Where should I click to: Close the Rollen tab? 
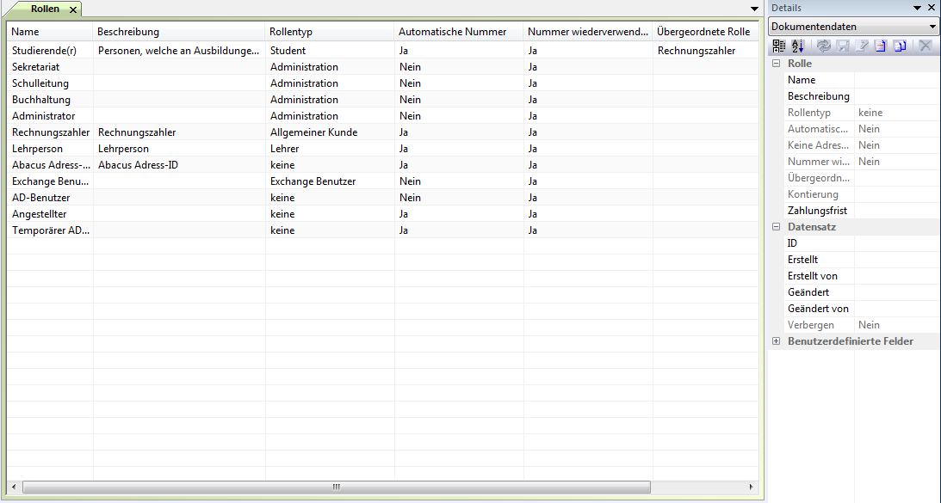[x=73, y=9]
